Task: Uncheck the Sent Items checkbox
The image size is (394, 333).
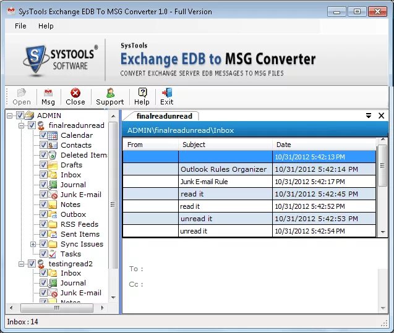Action: (x=43, y=234)
